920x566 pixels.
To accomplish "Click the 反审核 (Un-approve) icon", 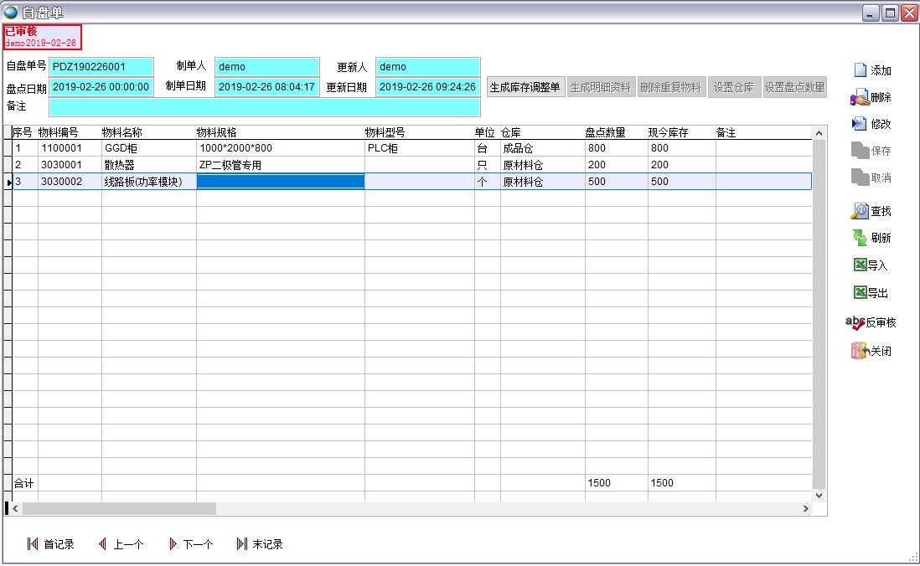I will pos(855,322).
